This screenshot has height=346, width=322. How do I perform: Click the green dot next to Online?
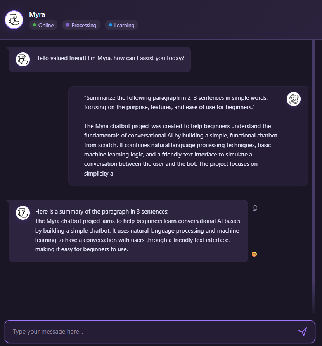[35, 25]
